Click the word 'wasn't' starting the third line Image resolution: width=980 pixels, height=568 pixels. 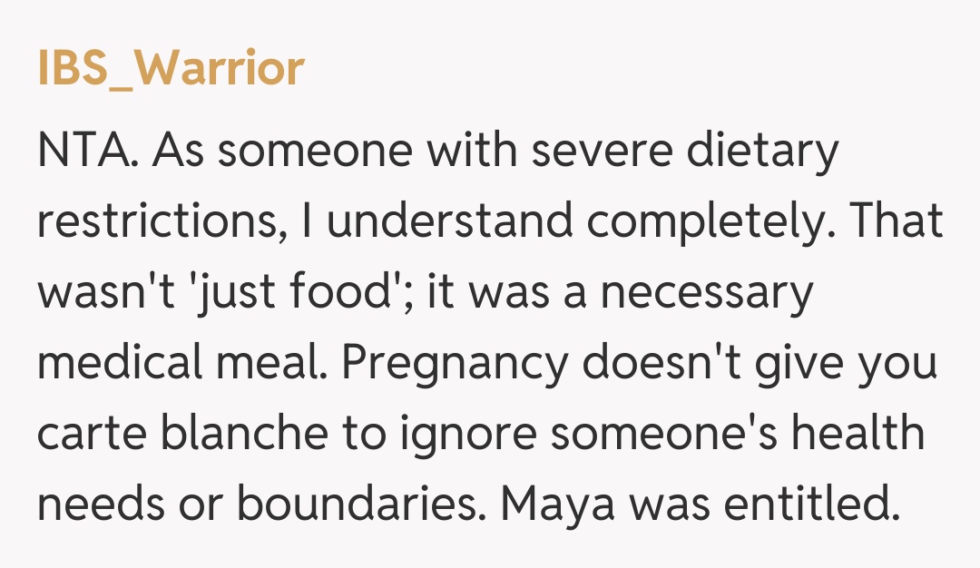(x=101, y=291)
